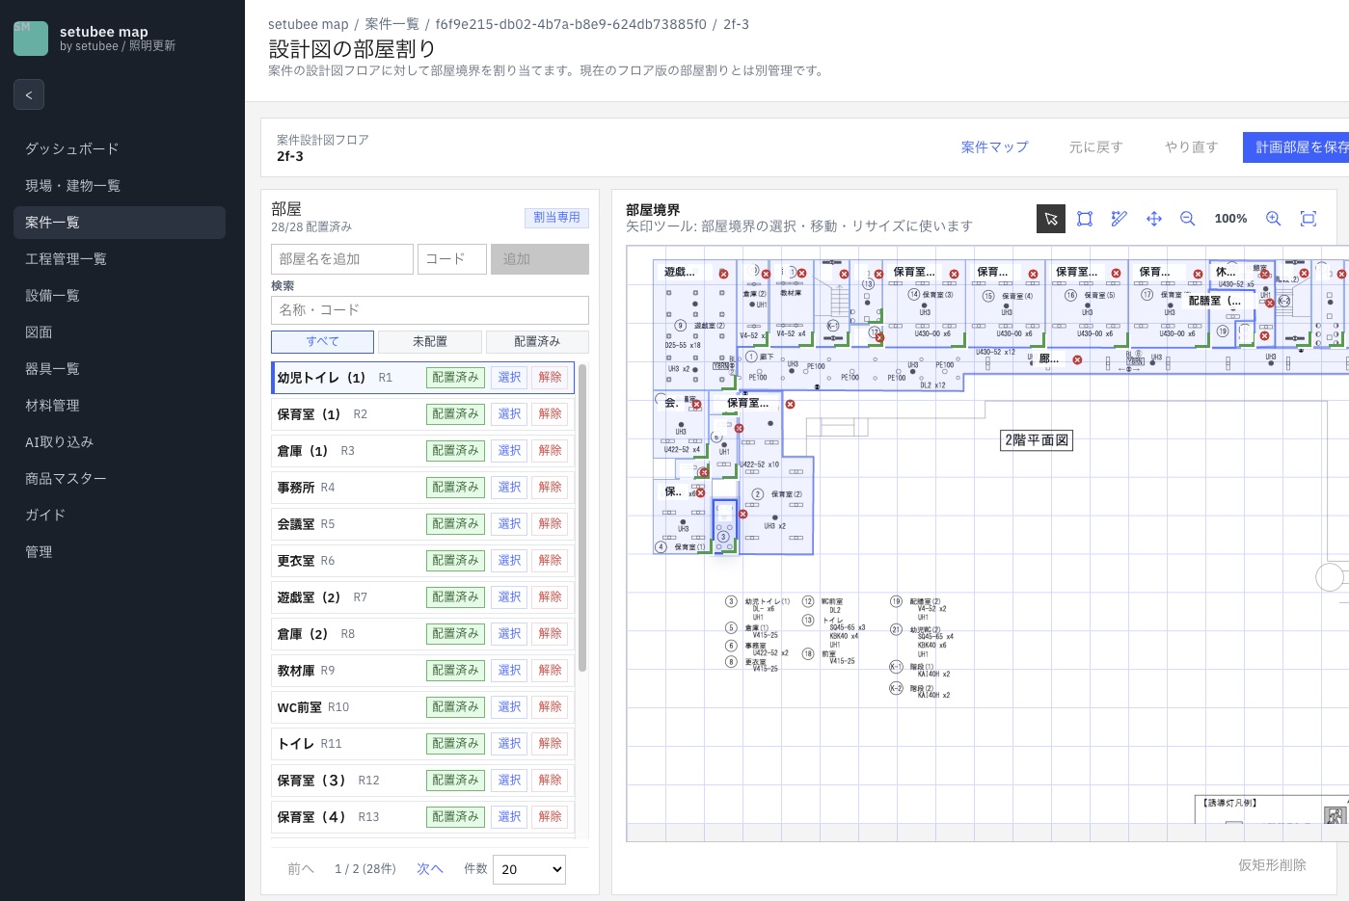The image size is (1349, 901).
Task: Click 解除 for 会議室 R5
Action: click(551, 524)
